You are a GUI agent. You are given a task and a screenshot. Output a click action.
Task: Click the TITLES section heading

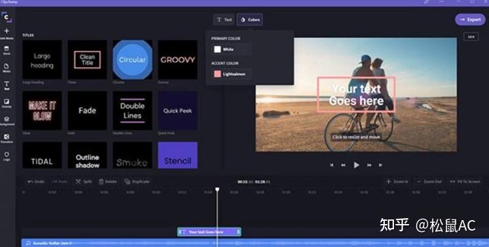pos(28,35)
